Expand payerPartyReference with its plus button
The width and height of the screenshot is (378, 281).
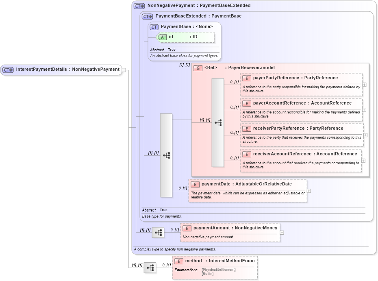coord(365,85)
